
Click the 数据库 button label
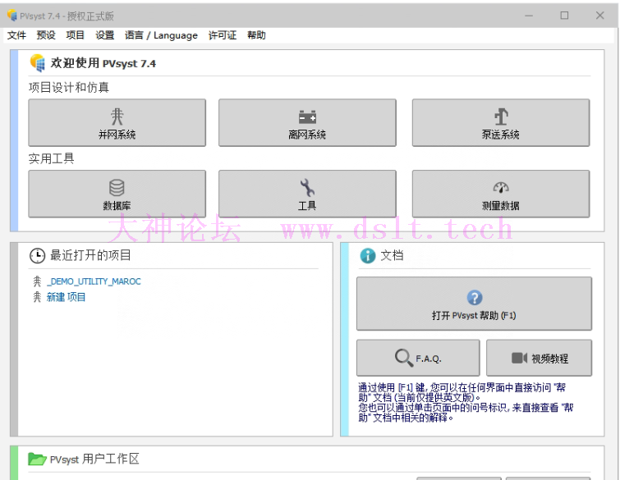pyautogui.click(x=117, y=206)
